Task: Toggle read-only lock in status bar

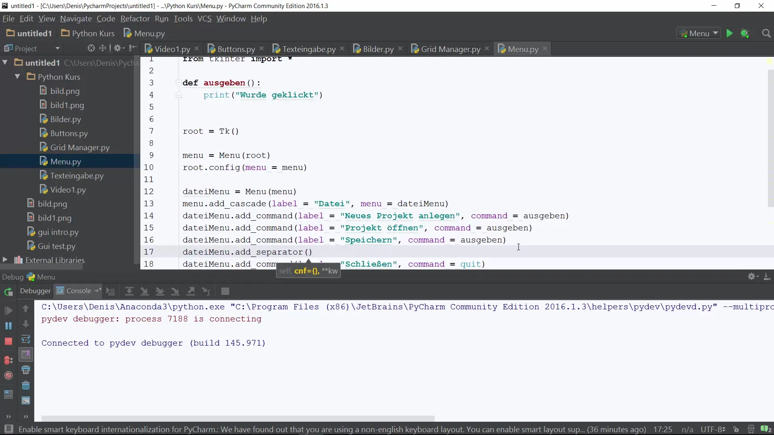Action: pyautogui.click(x=736, y=429)
